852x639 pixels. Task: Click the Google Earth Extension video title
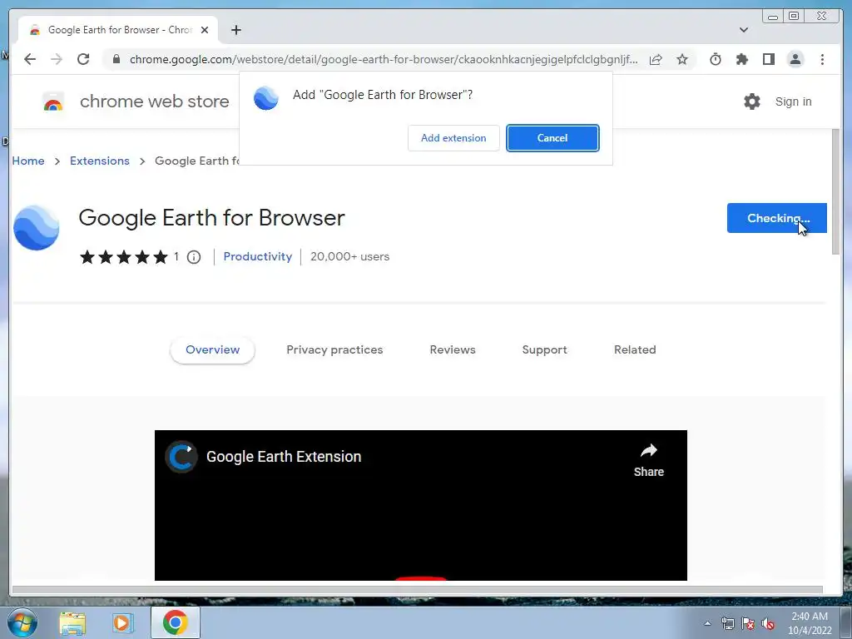click(284, 457)
